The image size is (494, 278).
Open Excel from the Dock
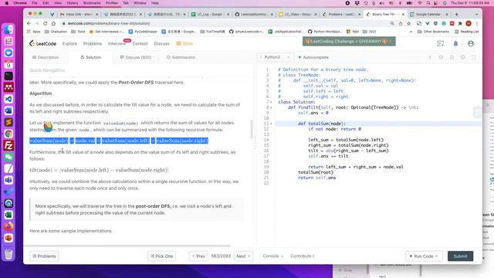[x=8, y=215]
